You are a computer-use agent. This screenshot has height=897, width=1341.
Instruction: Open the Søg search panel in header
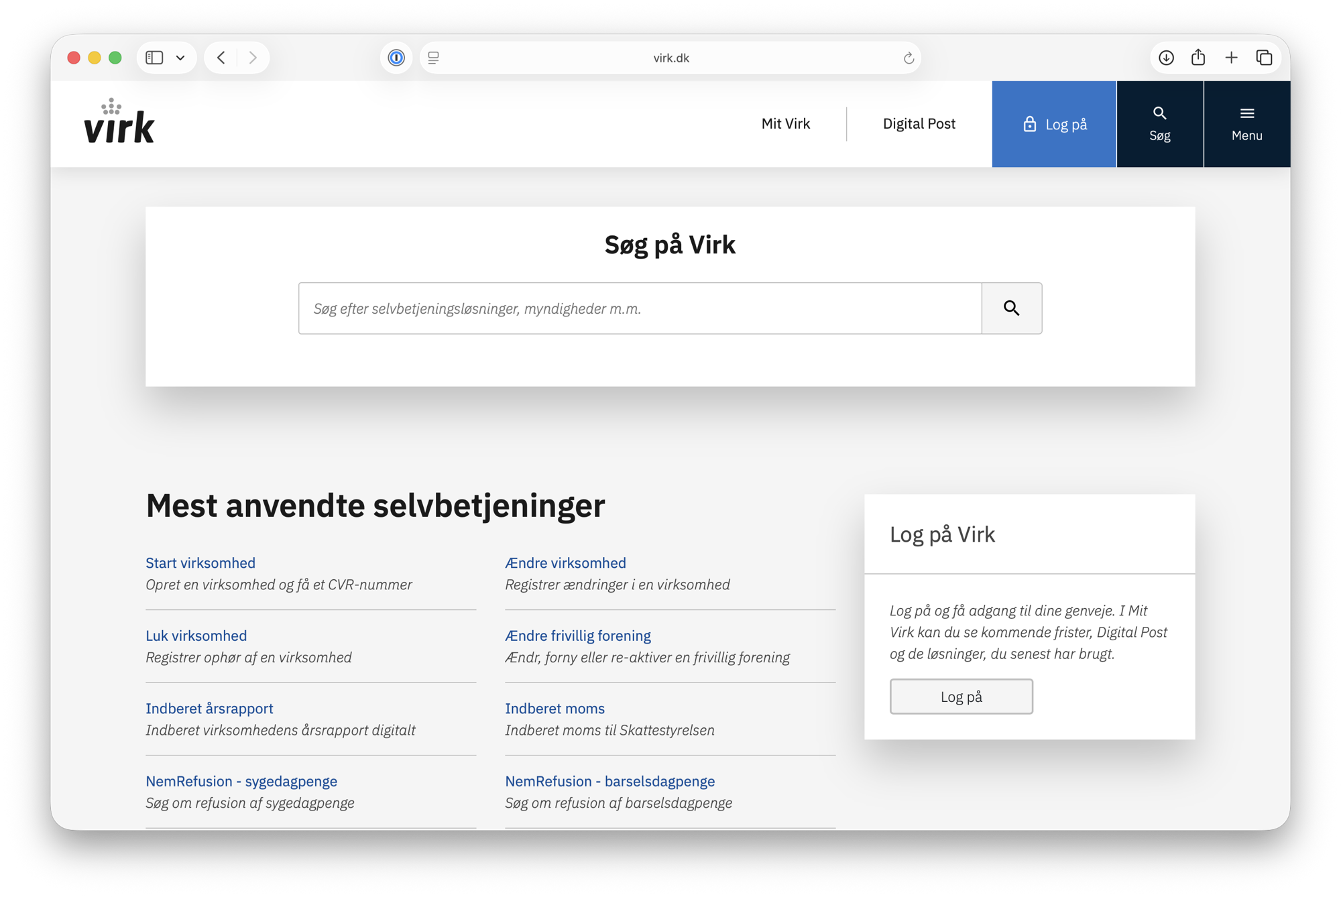(1160, 124)
